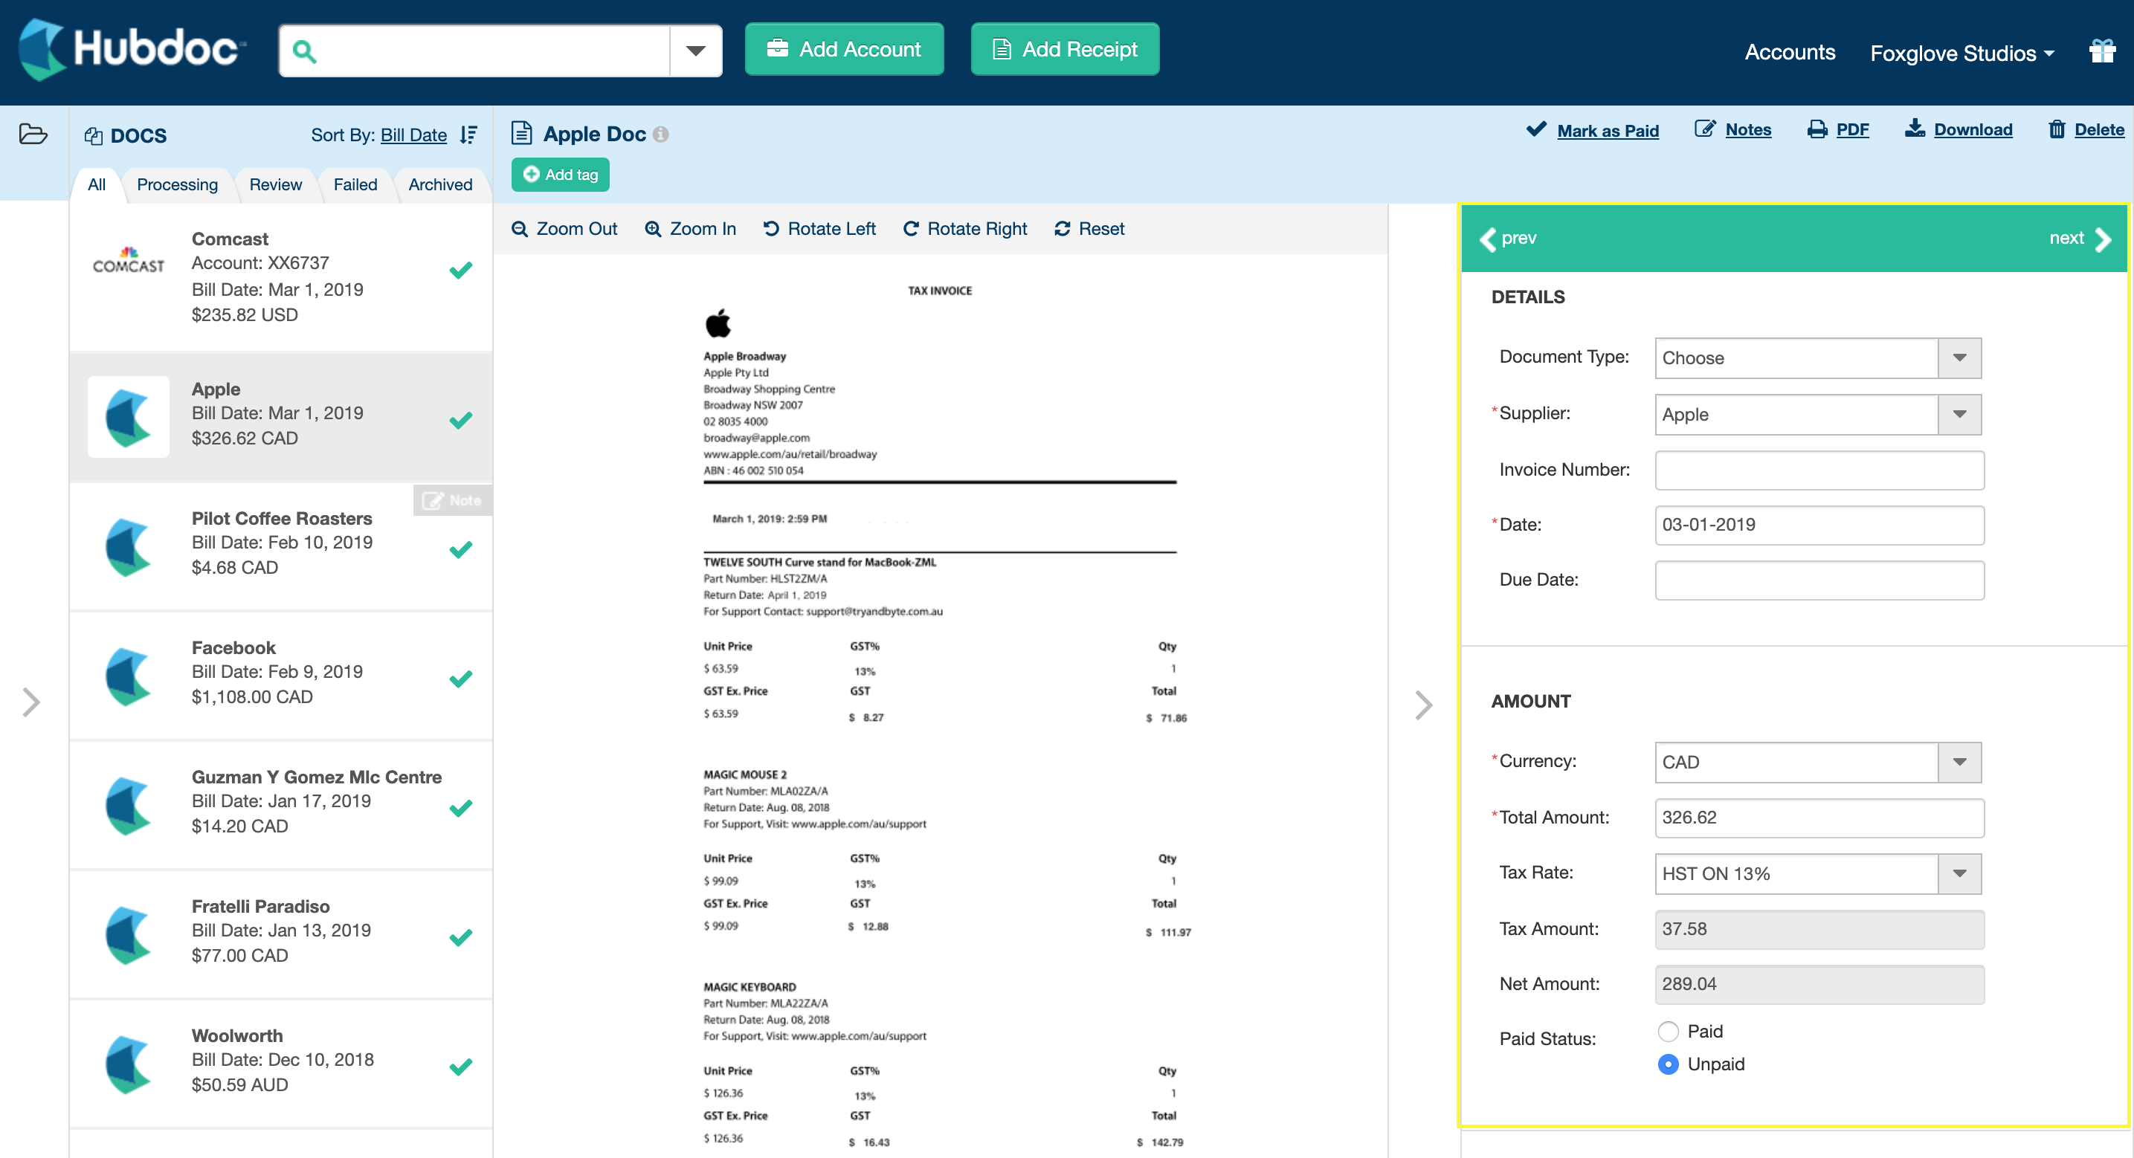This screenshot has width=2134, height=1158.
Task: Click the Facebook row checkmark
Action: coord(460,679)
